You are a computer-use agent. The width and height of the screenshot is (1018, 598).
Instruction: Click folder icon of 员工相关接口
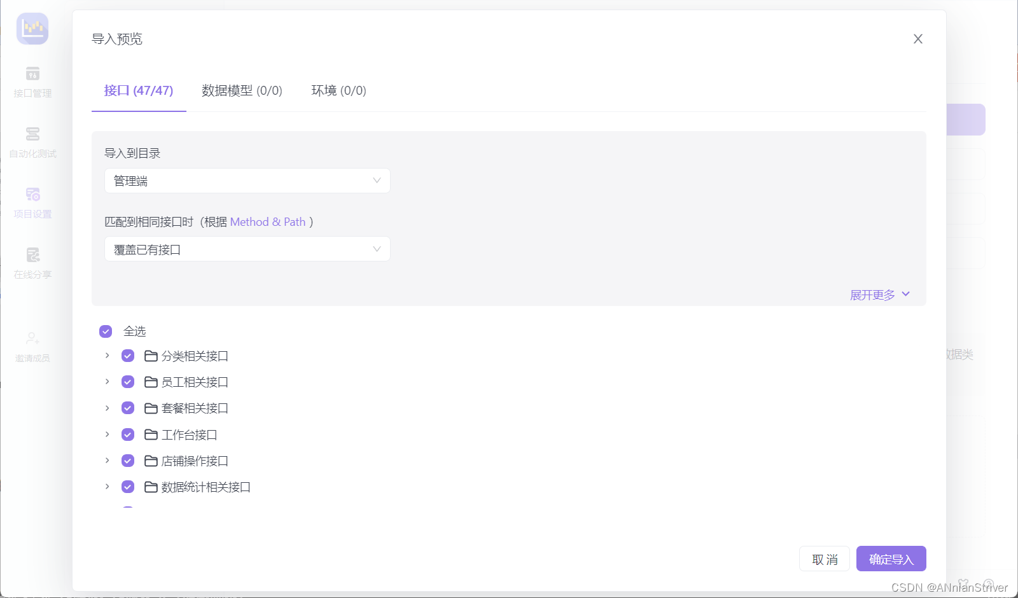coord(151,382)
